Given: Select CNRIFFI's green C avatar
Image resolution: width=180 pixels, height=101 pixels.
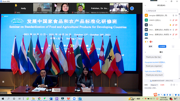Looking at the screenshot, I should click(x=146, y=20).
